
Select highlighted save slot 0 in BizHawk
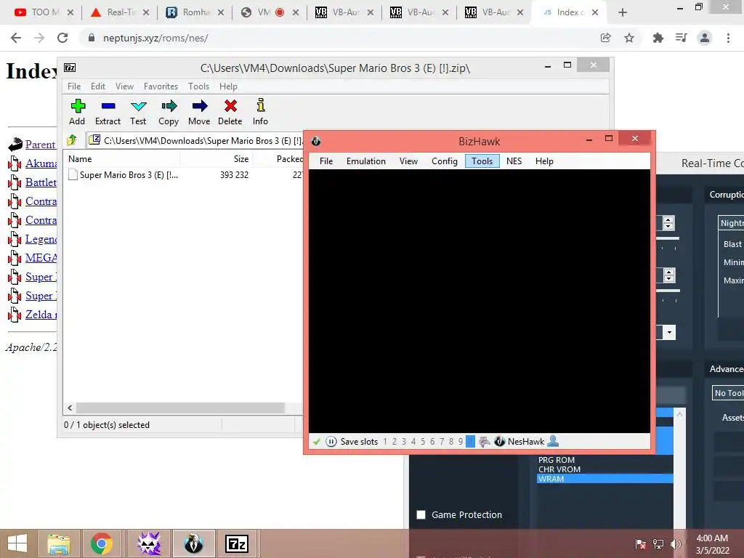(x=470, y=442)
